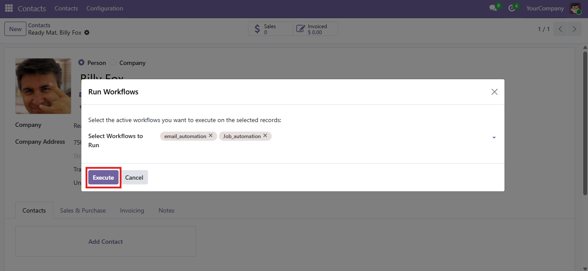Screen dimensions: 588x271
Task: Close the Run Workflows dialog
Action: tap(495, 92)
